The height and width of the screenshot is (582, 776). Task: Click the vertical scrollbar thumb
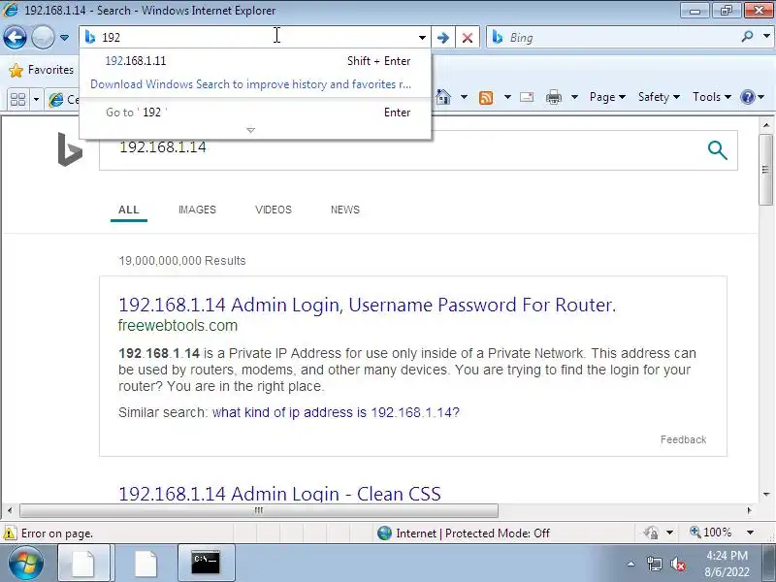click(x=765, y=169)
